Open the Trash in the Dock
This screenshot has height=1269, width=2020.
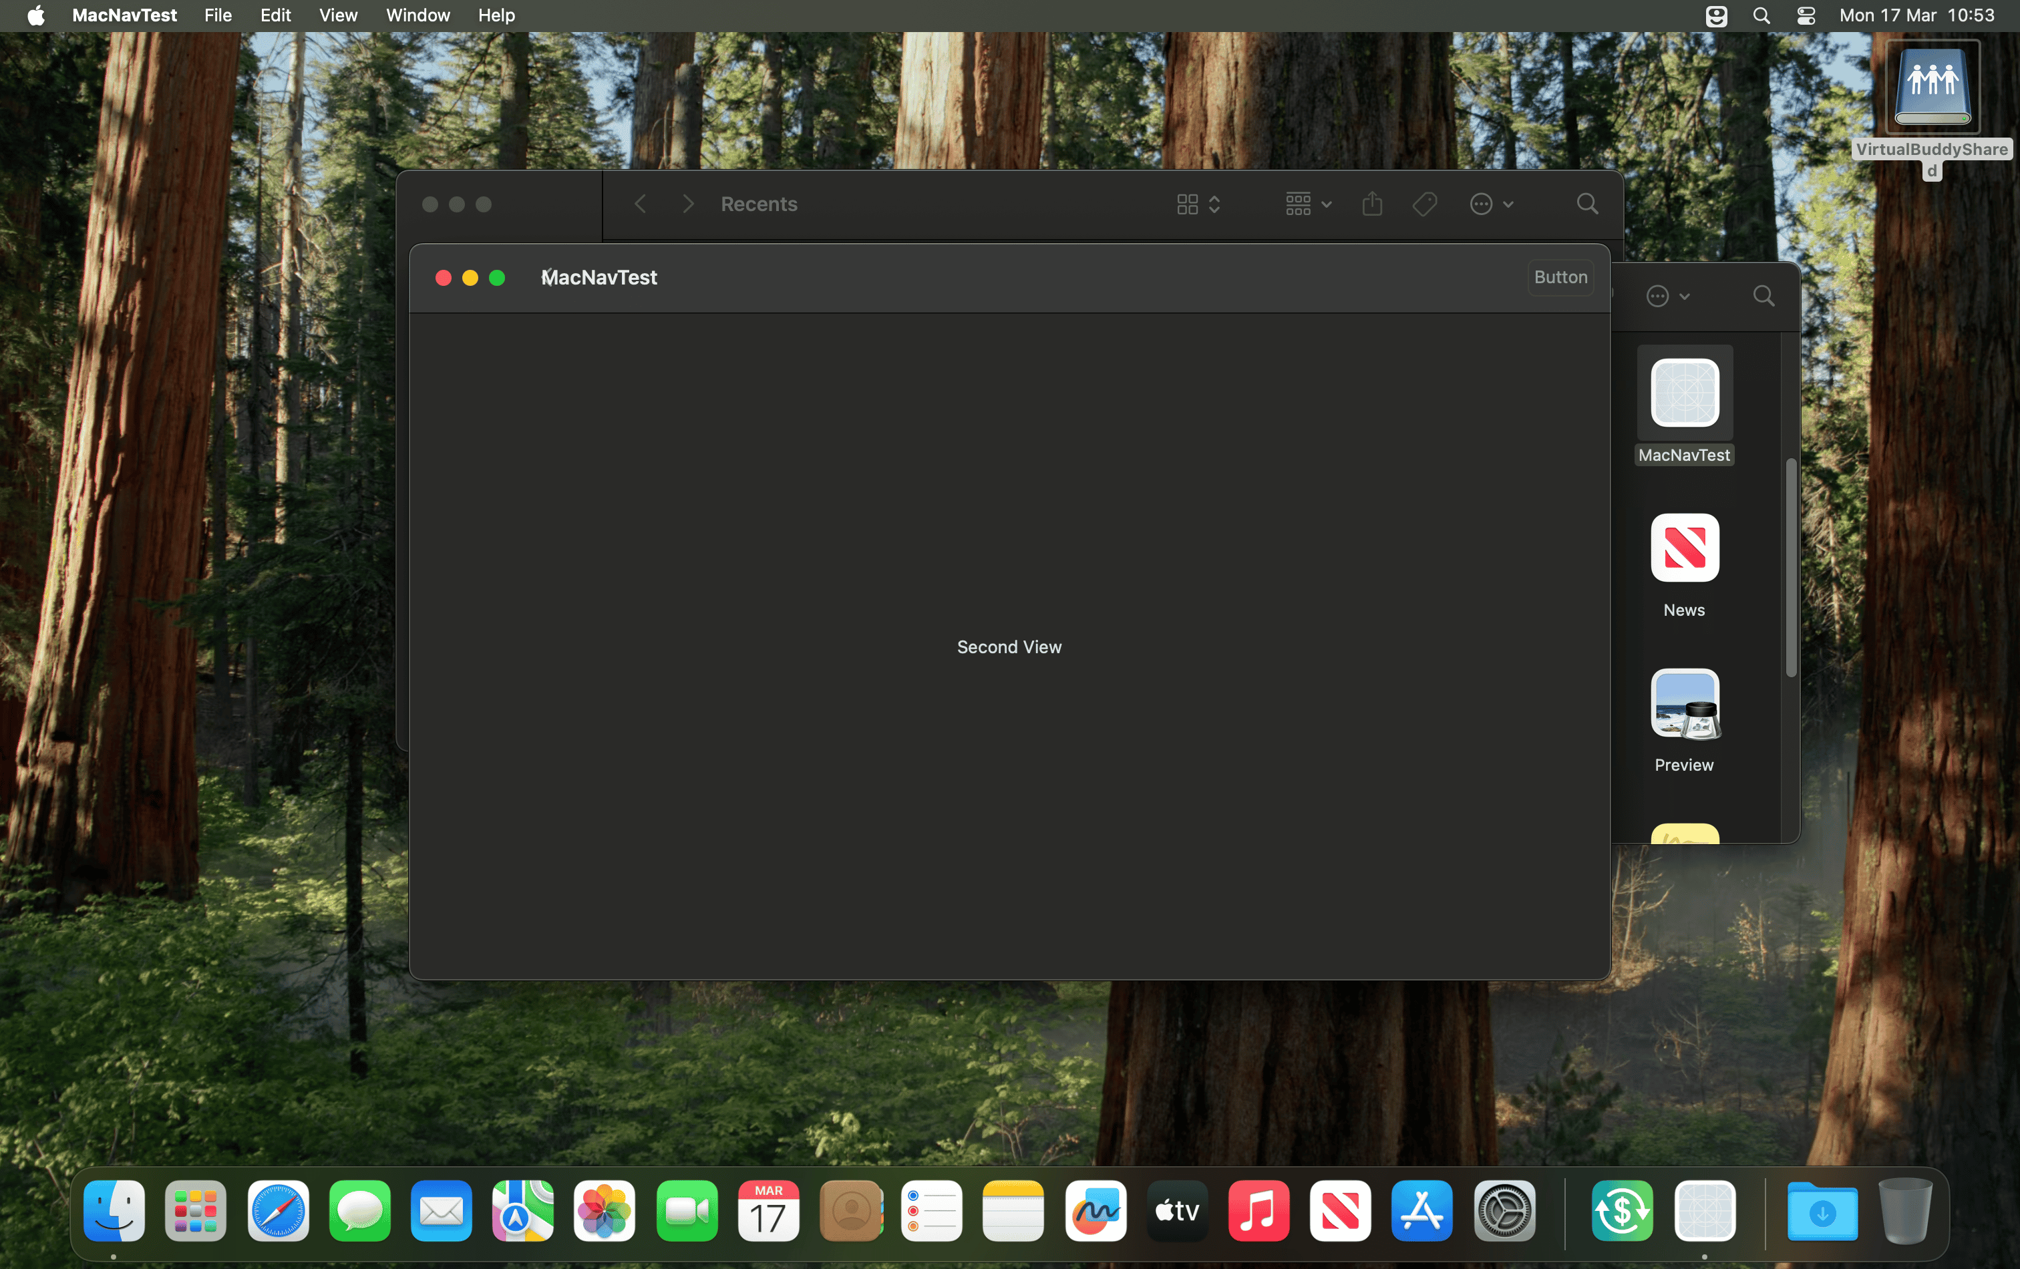click(1905, 1210)
